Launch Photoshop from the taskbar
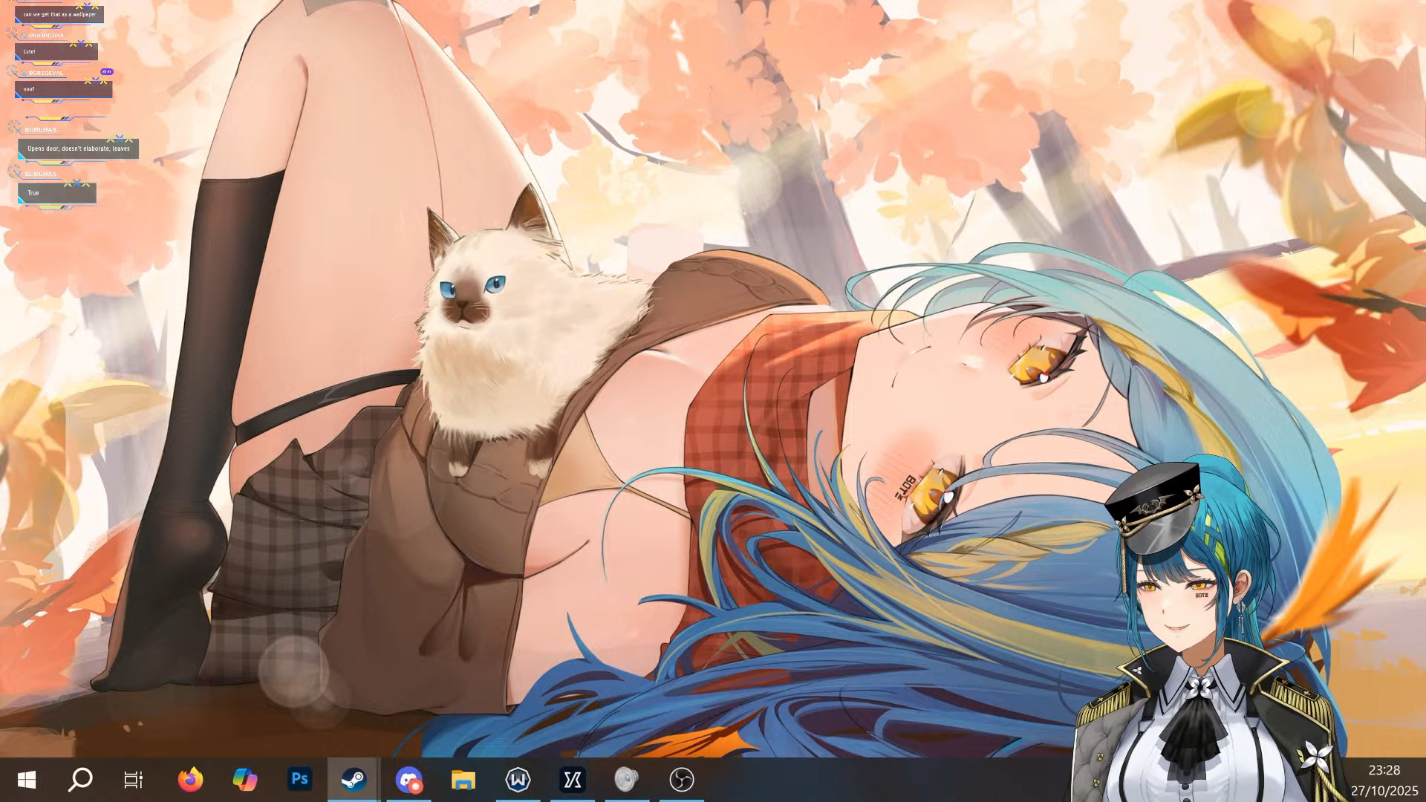The image size is (1426, 802). (x=299, y=780)
